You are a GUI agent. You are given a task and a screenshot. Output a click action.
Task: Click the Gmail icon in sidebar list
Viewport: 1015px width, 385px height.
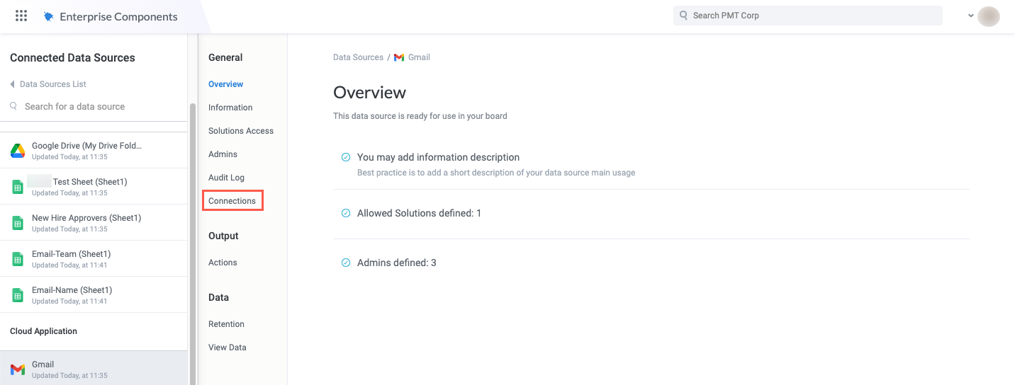[x=18, y=369]
